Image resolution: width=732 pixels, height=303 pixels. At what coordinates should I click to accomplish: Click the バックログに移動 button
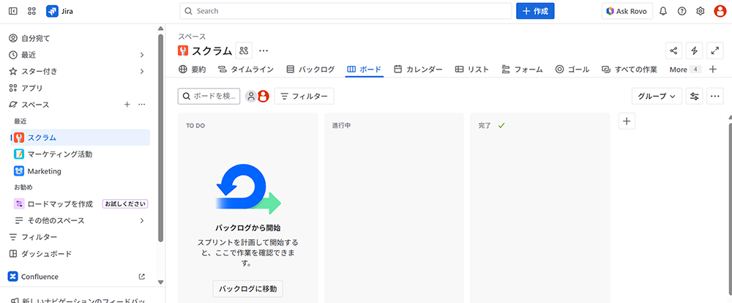[247, 288]
